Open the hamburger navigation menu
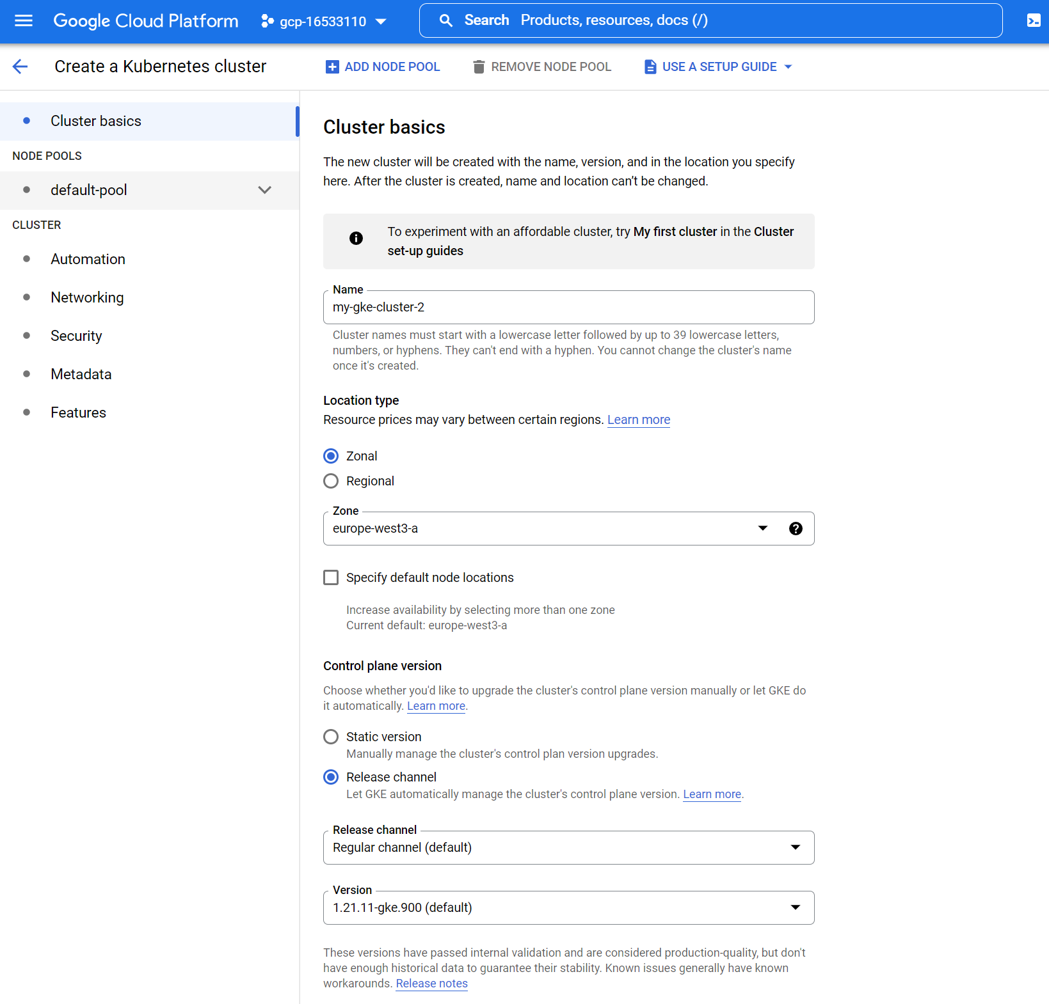1049x1004 pixels. click(24, 20)
